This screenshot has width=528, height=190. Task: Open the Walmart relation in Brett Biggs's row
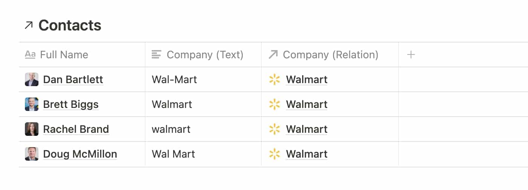[x=307, y=104]
